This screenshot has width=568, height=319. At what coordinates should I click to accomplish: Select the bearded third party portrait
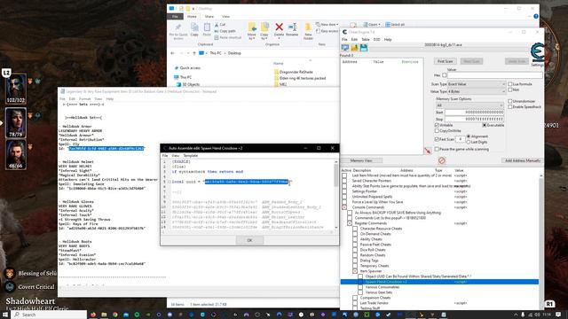16,154
